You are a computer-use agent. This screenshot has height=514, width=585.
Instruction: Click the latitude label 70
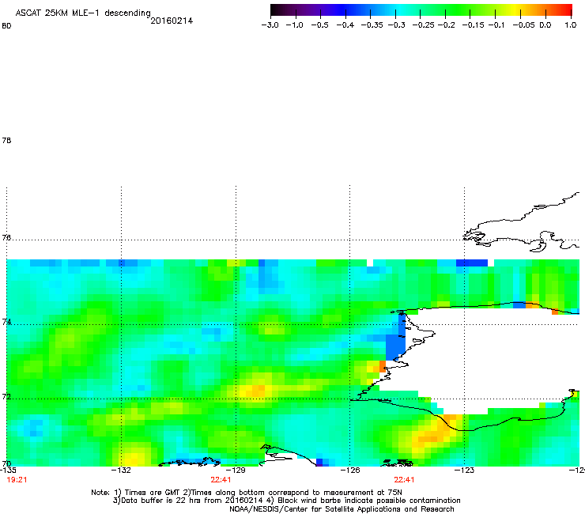pyautogui.click(x=6, y=463)
